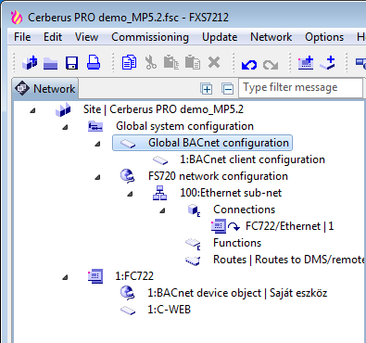This screenshot has height=343, width=366.
Task: Select the 1:C-WEB tree item
Action: (169, 310)
